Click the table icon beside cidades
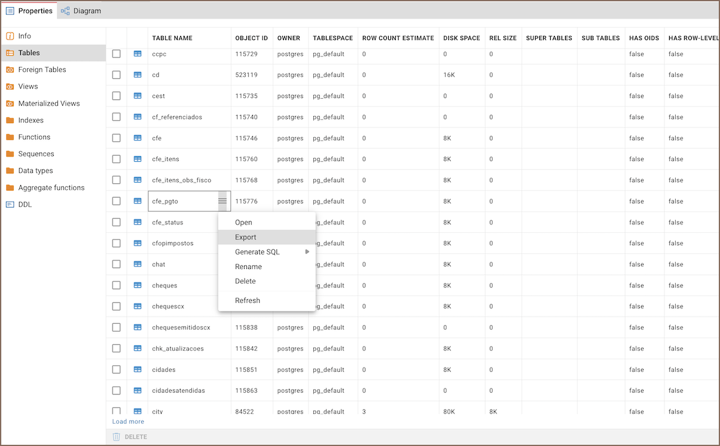 (x=138, y=369)
